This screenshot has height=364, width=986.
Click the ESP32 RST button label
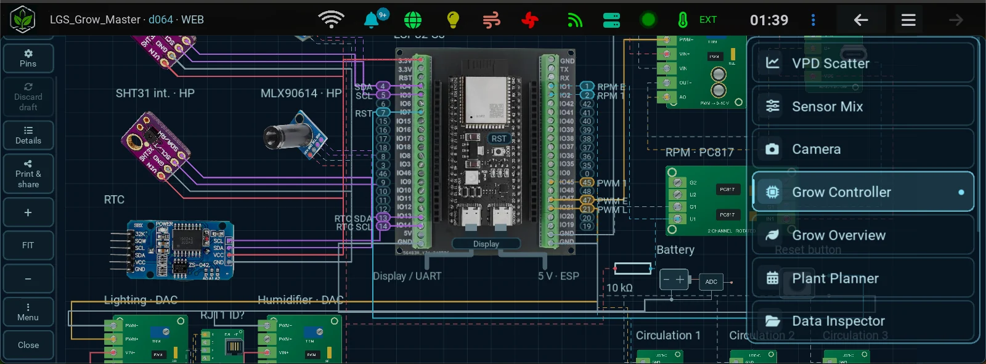[499, 139]
